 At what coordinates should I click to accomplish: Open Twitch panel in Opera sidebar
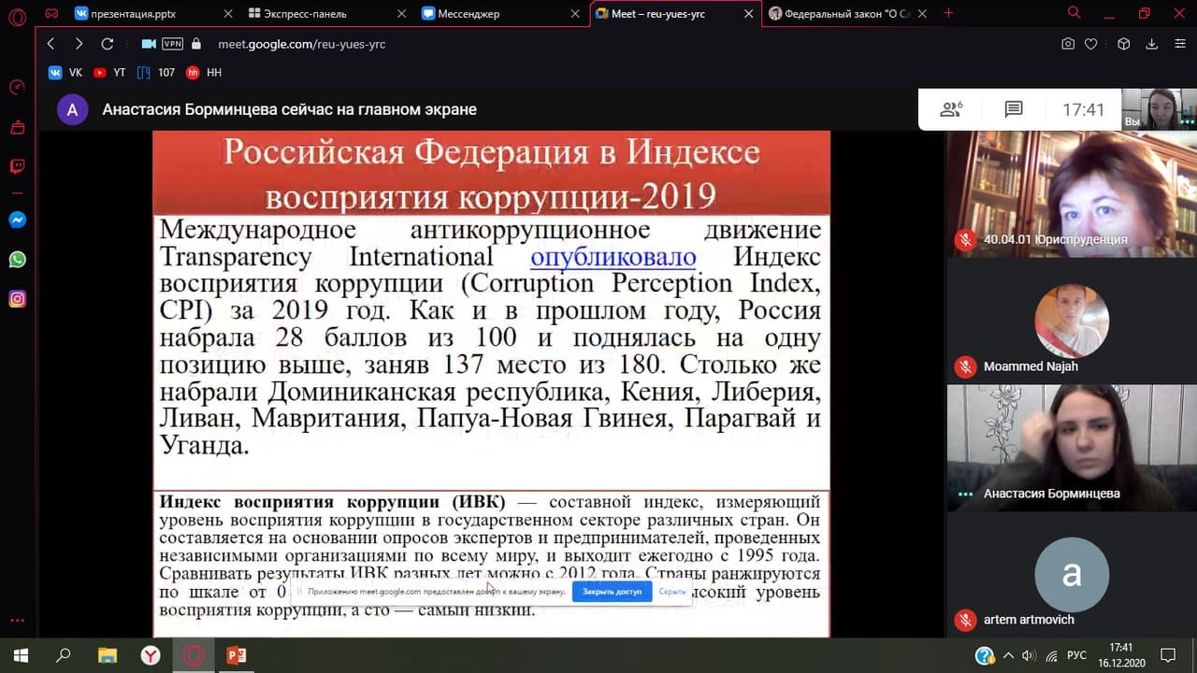pyautogui.click(x=17, y=166)
